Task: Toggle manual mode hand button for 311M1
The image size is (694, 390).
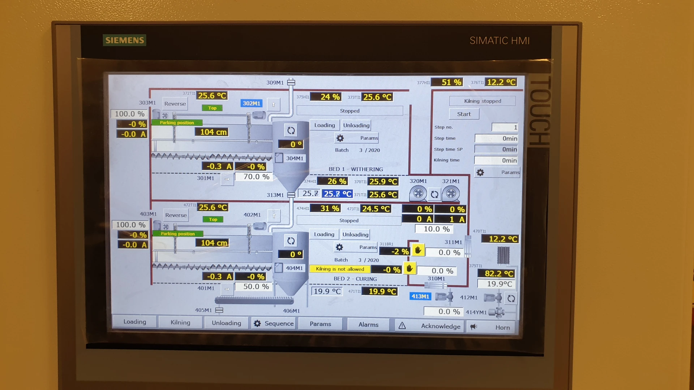Action: click(418, 250)
